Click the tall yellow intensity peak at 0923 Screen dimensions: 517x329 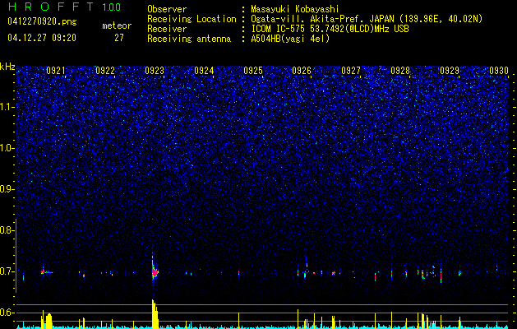(155, 313)
